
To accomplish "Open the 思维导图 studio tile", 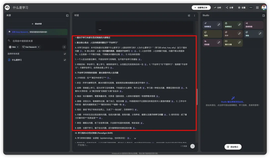I will [253, 25].
